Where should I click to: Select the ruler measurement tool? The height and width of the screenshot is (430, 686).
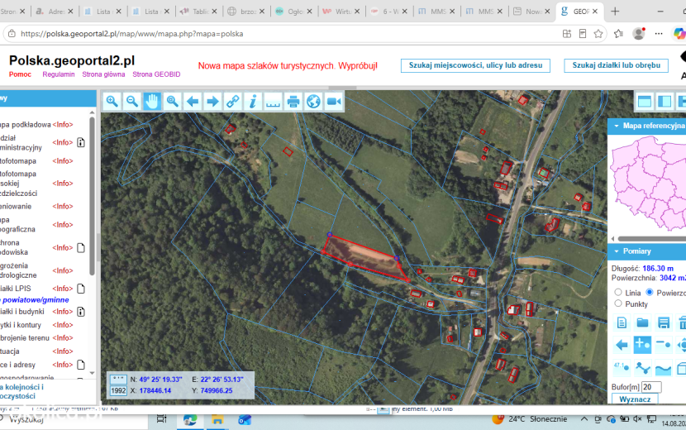coord(273,102)
